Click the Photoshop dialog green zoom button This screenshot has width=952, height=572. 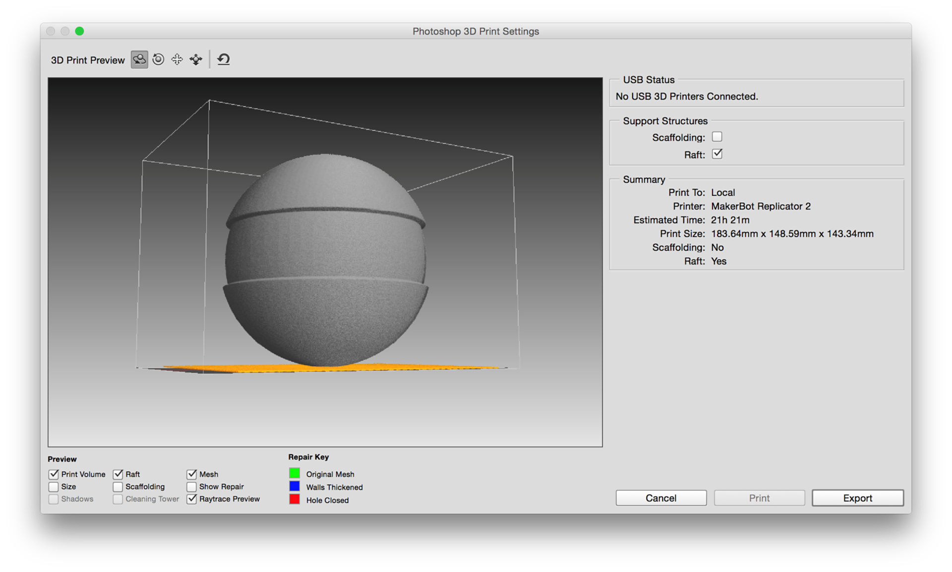click(80, 31)
